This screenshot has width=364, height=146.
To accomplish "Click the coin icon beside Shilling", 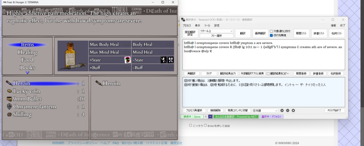I will (9, 114).
